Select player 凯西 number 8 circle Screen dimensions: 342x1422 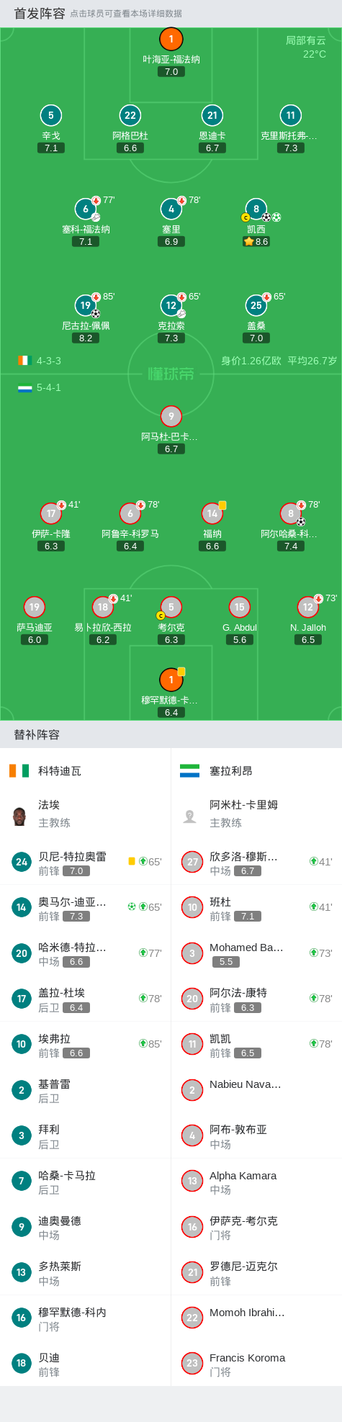256,209
